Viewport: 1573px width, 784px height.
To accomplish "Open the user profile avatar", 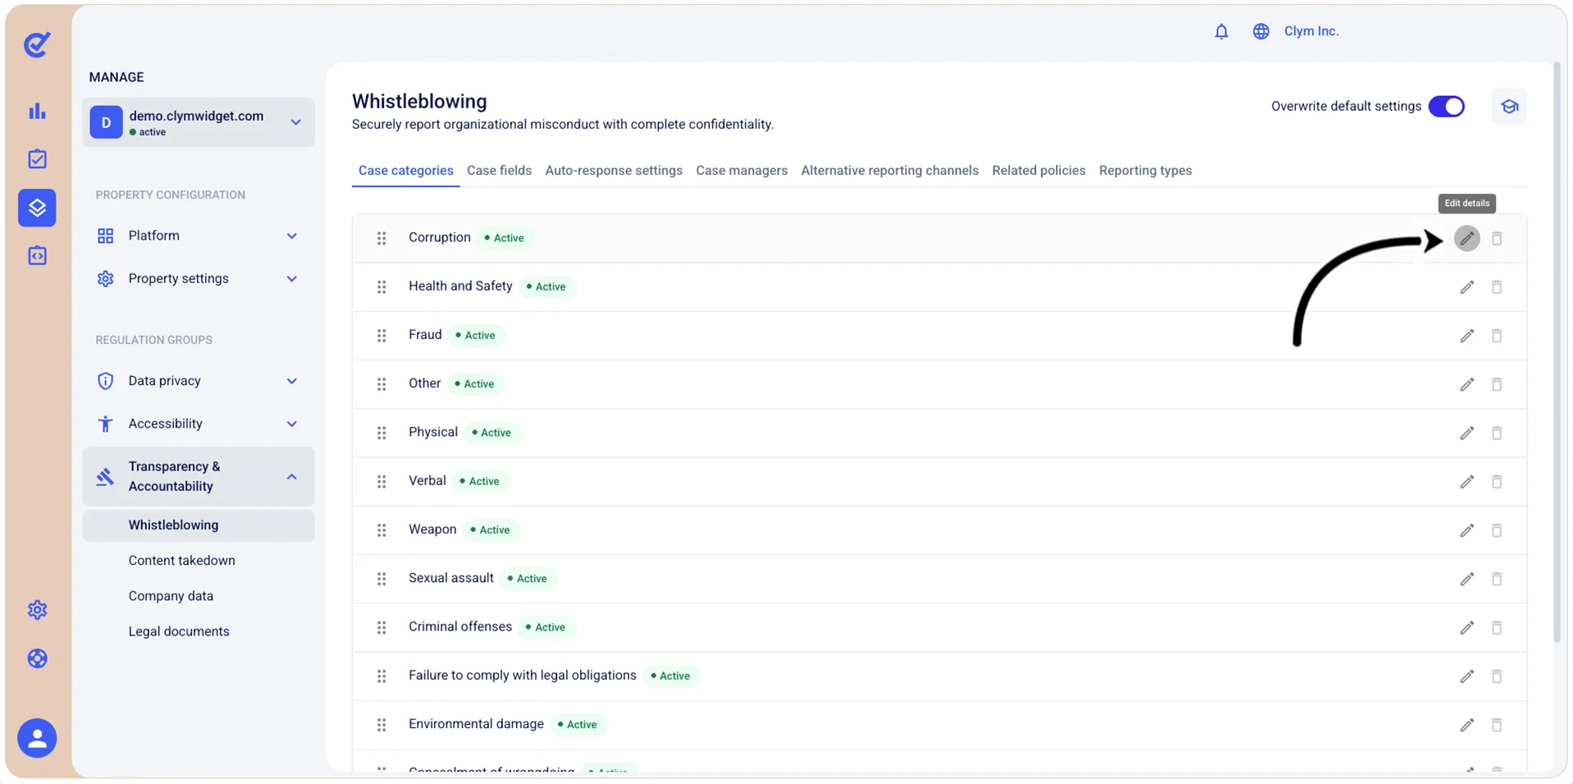I will click(x=37, y=738).
